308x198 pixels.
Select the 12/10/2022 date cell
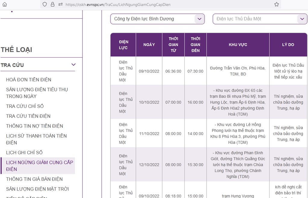(149, 165)
